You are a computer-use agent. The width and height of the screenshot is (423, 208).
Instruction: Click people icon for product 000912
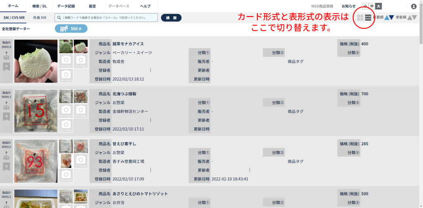click(6, 157)
